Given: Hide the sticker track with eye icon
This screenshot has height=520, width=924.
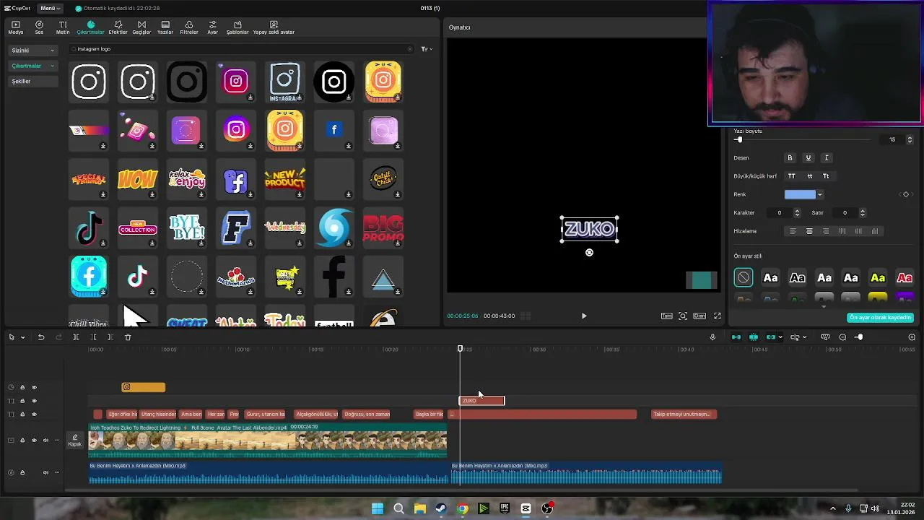Looking at the screenshot, I should click(34, 387).
